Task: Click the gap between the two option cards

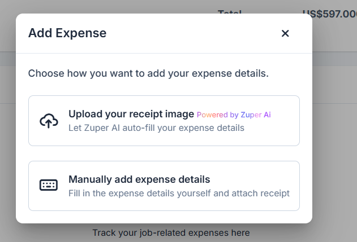Action: click(x=164, y=153)
